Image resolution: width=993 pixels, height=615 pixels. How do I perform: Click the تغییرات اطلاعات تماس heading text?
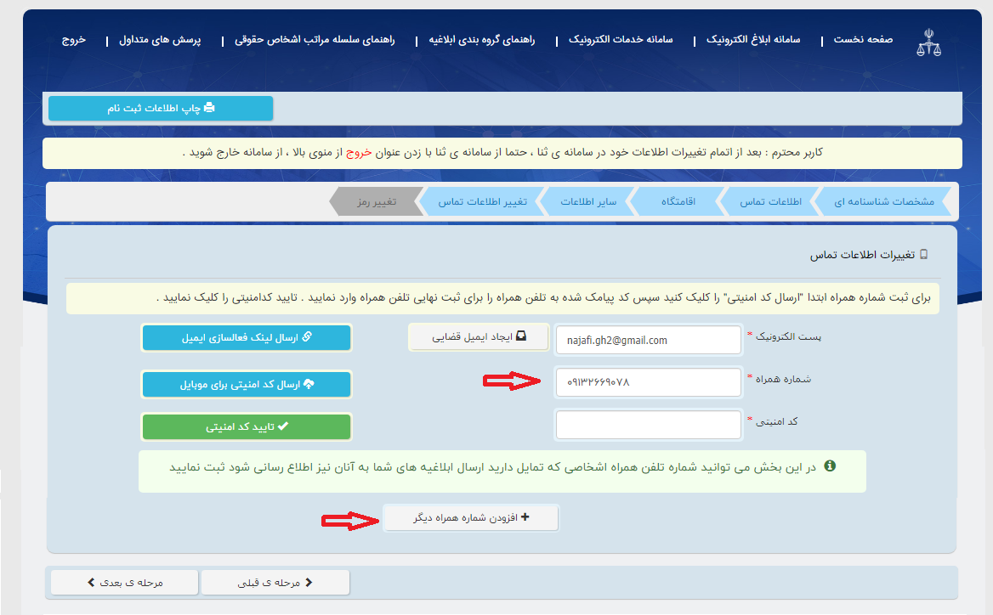tap(862, 254)
